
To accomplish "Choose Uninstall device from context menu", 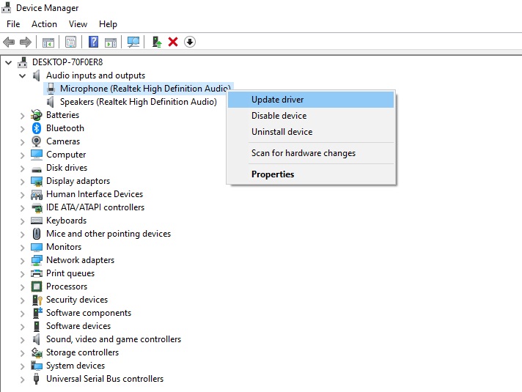I will click(x=311, y=132).
